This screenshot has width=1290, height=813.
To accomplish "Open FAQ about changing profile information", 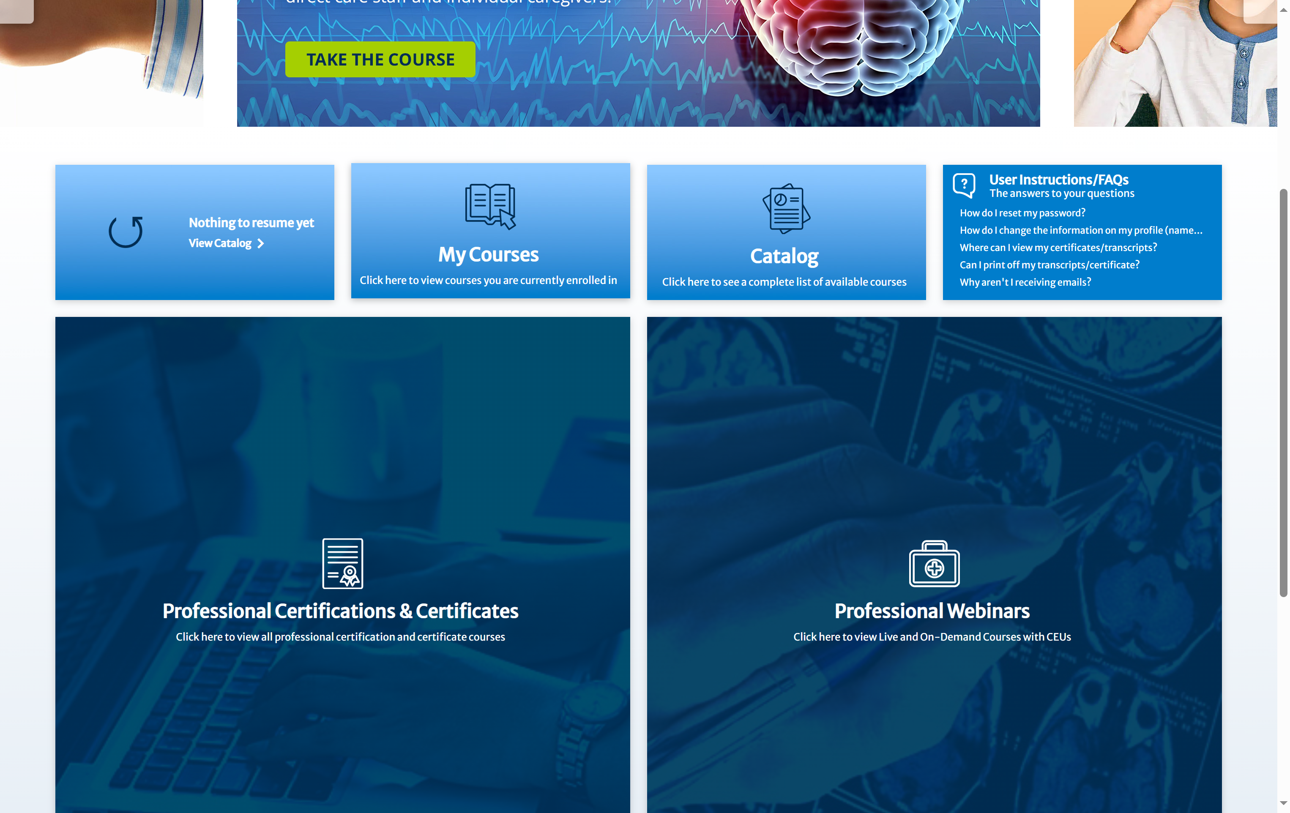I will pyautogui.click(x=1081, y=230).
